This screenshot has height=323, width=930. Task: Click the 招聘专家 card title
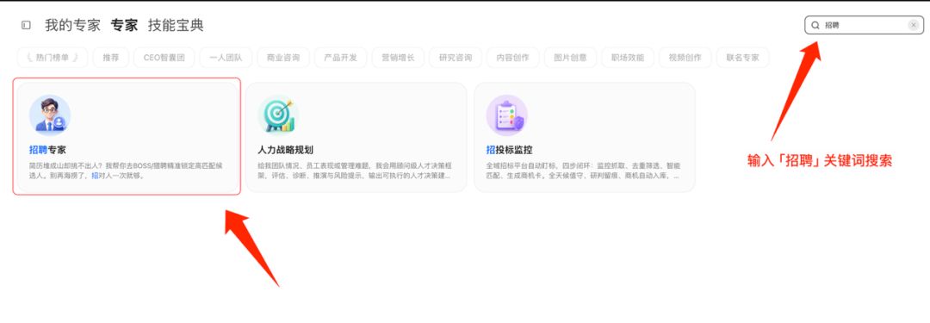point(47,150)
